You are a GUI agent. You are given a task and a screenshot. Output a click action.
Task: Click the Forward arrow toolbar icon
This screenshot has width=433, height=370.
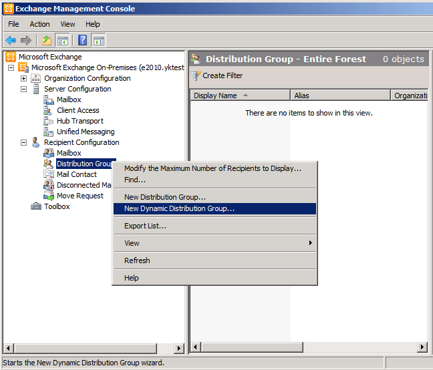tap(26, 40)
